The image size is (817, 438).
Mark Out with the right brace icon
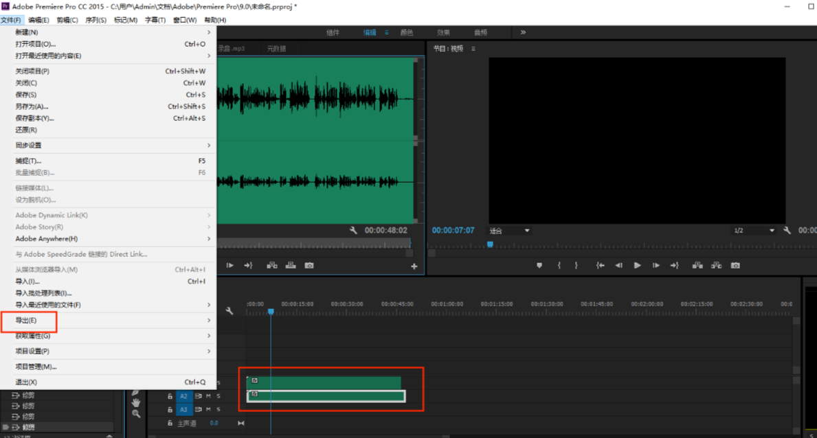point(576,266)
